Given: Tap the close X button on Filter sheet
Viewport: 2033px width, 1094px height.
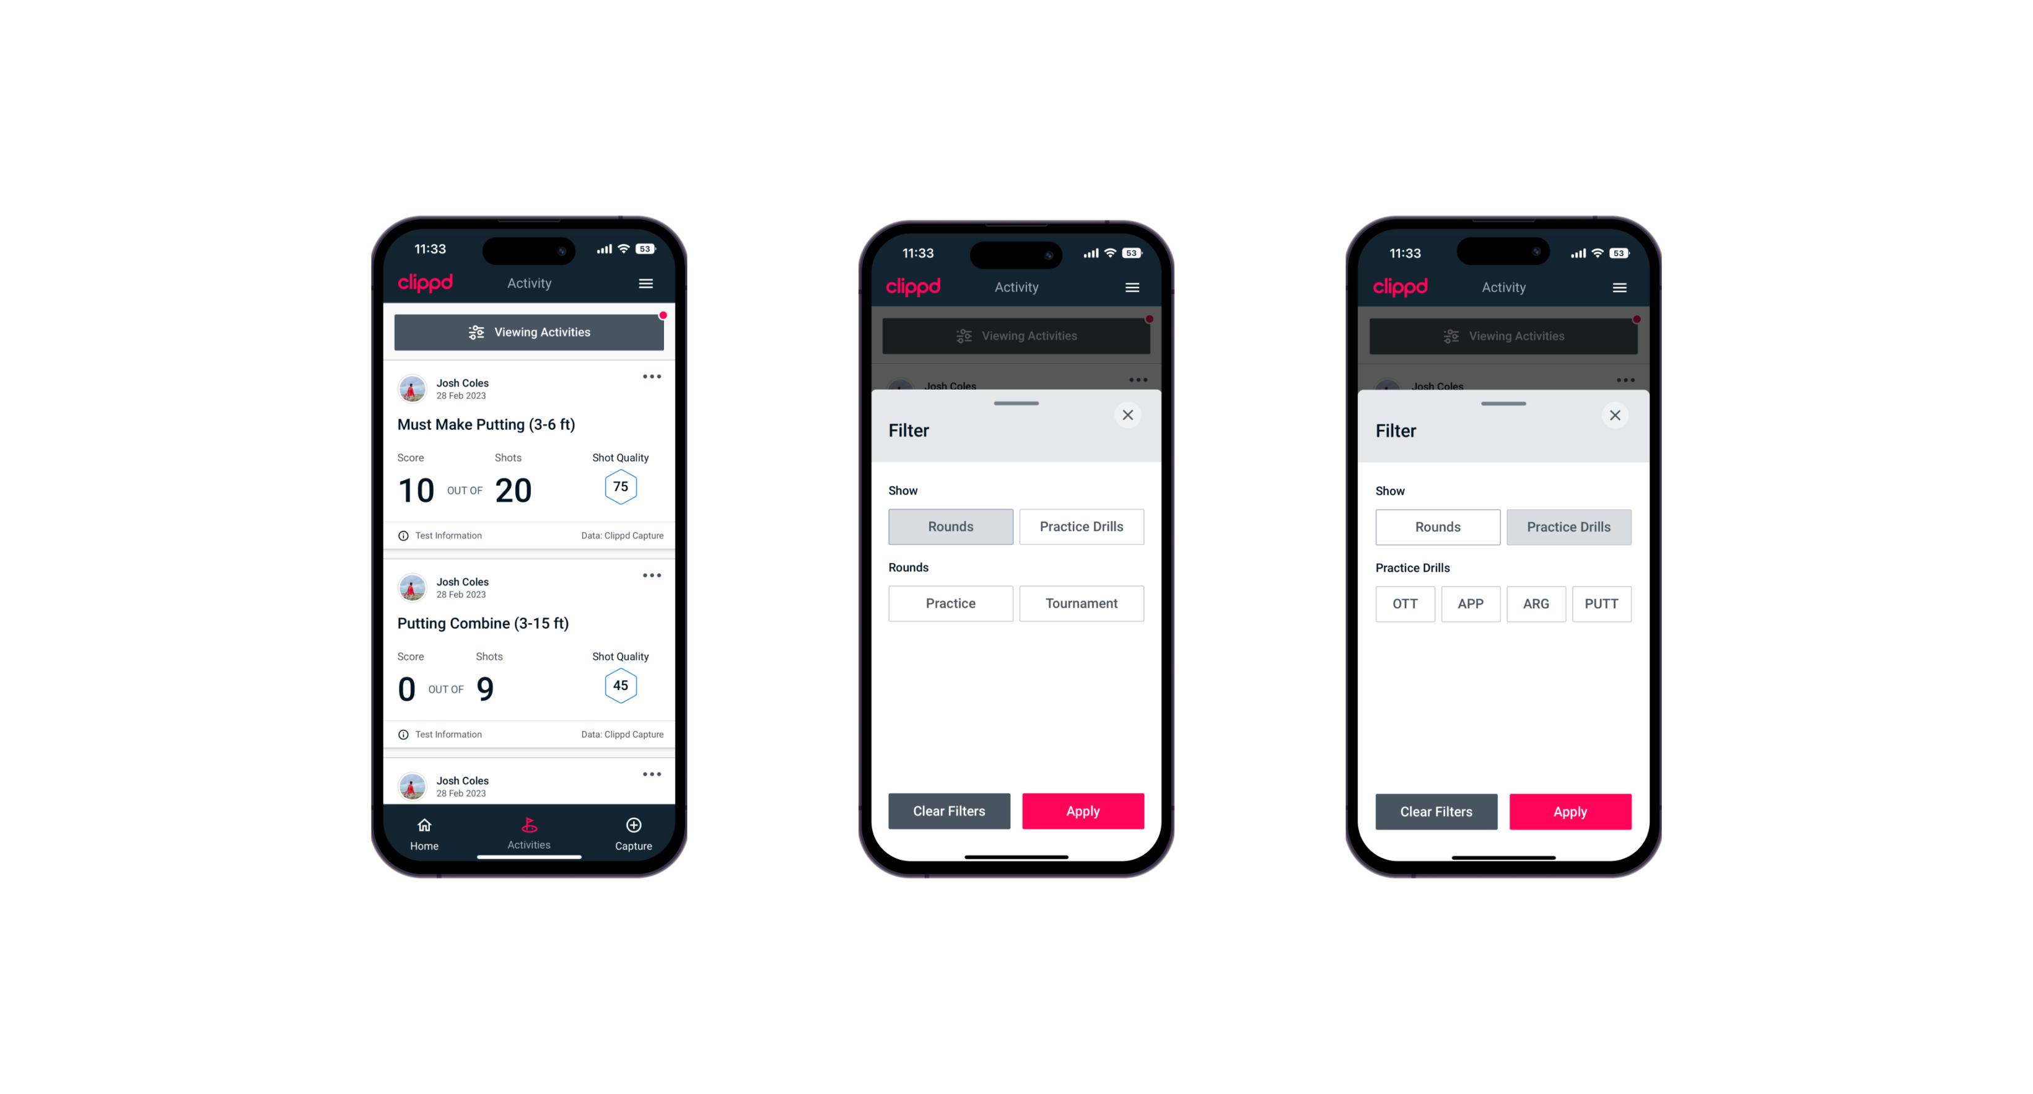Looking at the screenshot, I should (x=1129, y=415).
